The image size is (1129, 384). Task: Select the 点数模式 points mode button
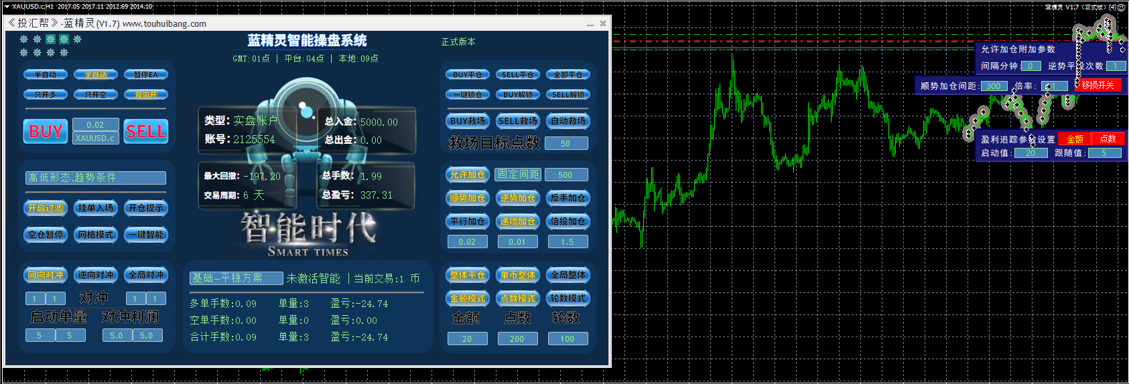click(x=518, y=298)
